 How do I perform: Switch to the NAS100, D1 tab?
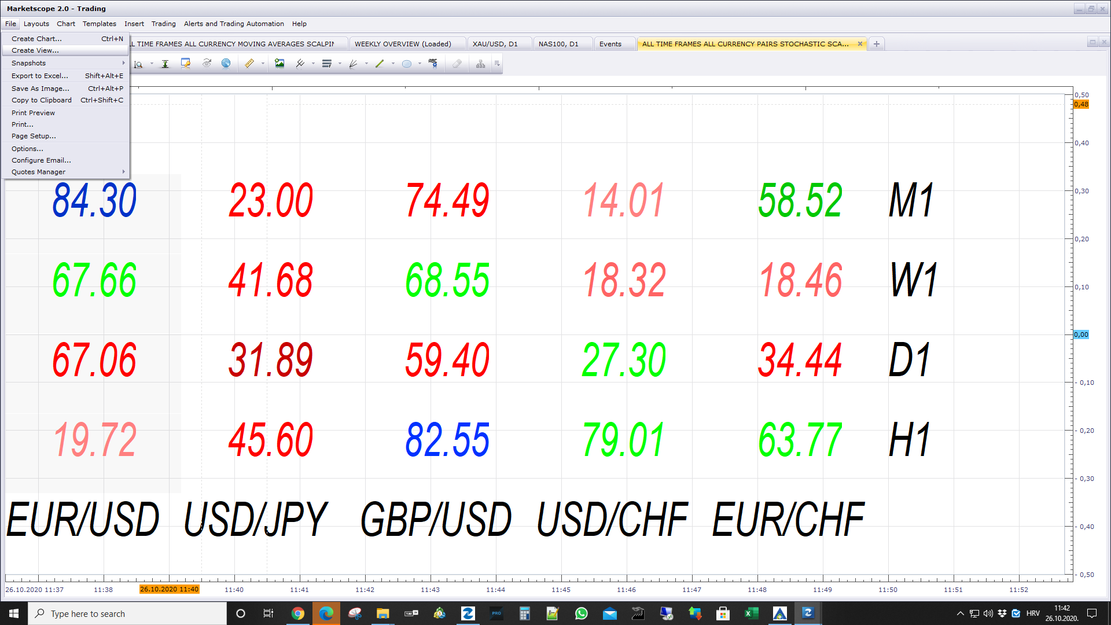563,44
